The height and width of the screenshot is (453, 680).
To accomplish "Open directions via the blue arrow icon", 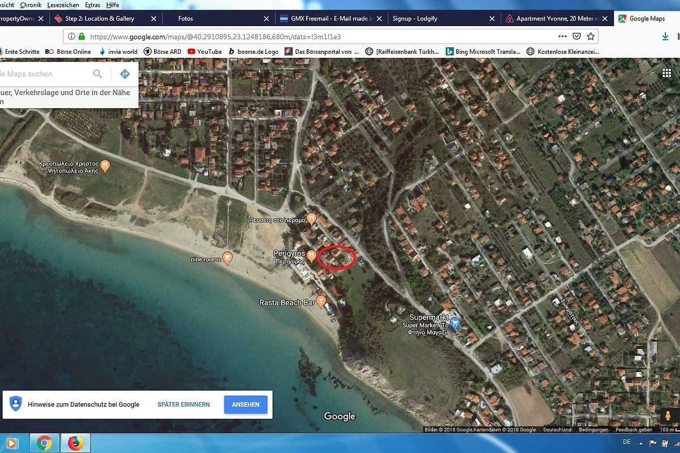I will pyautogui.click(x=125, y=74).
